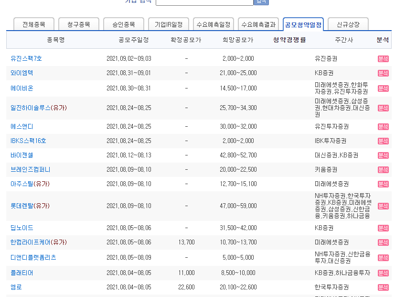
Task: Open 에이비온 stock link
Action: pyautogui.click(x=21, y=88)
